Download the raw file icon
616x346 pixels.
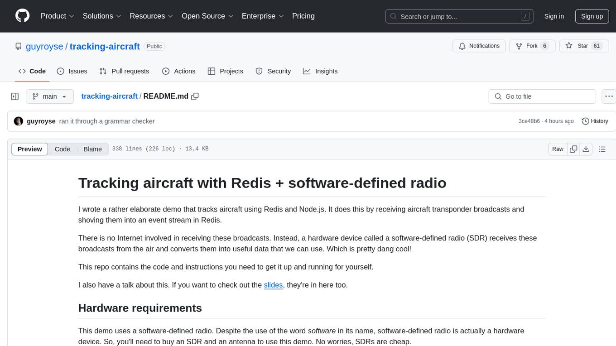[586, 149]
